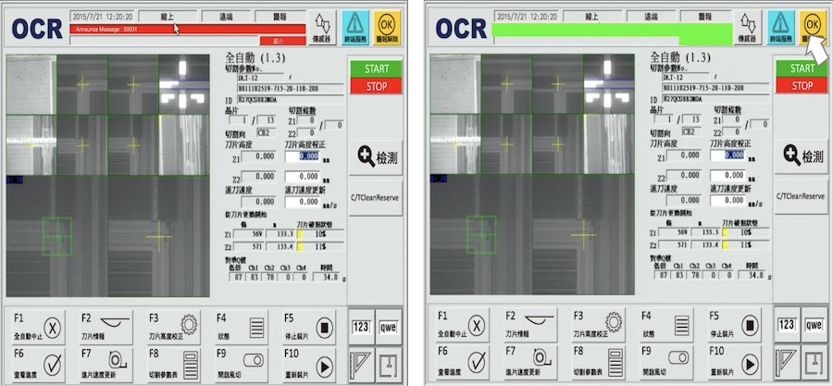The image size is (833, 386).
Task: Click green START button in left screen
Action: point(376,69)
